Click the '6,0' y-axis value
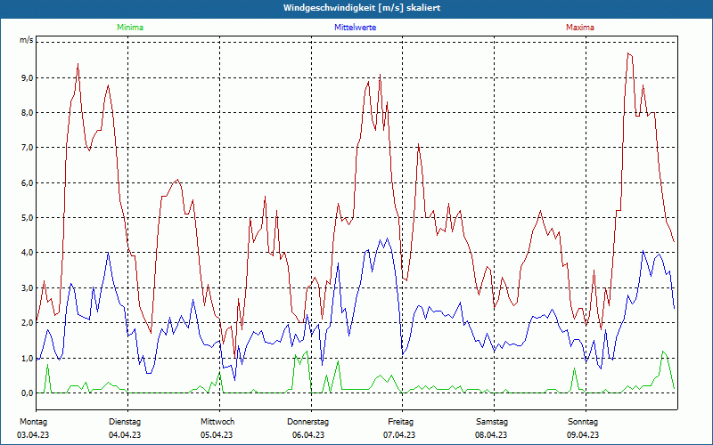Viewport: 713px width, 445px height. [x=27, y=183]
